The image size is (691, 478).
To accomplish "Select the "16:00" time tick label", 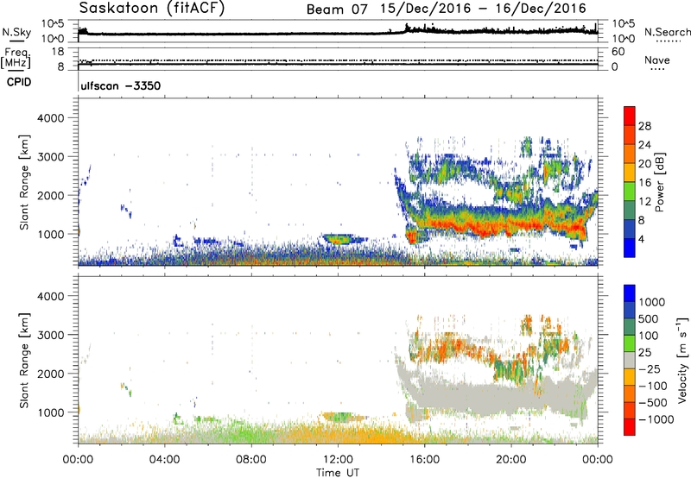I will tap(424, 460).
